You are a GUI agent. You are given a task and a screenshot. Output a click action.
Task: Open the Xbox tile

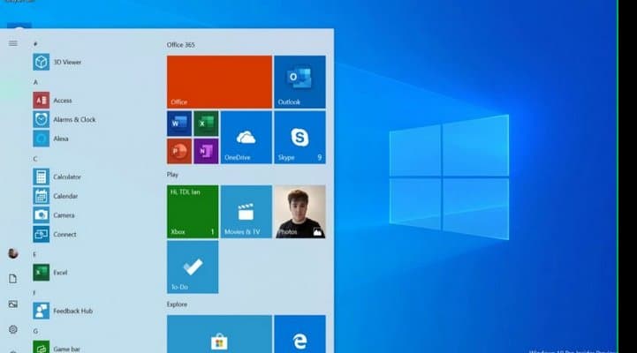193,212
